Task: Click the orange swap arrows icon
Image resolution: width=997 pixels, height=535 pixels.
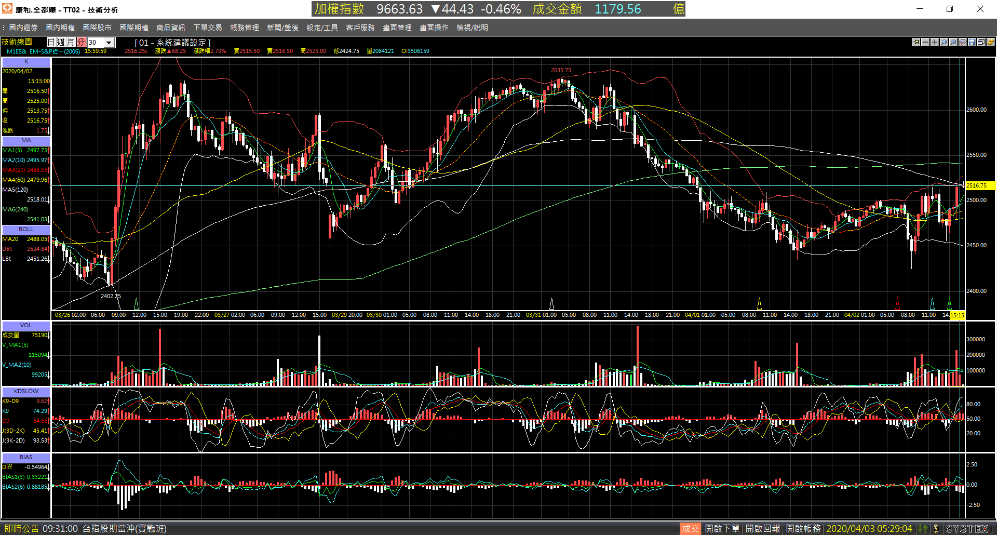Action: 991,42
